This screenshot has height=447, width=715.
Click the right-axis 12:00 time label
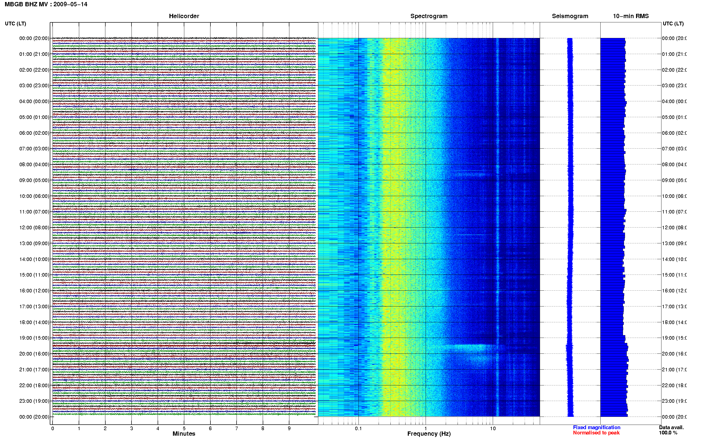point(674,228)
